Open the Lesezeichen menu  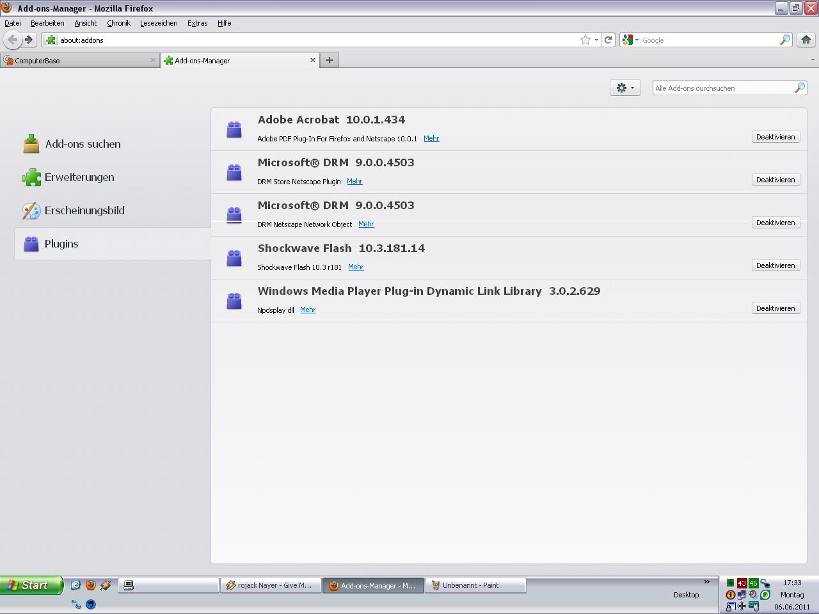(x=159, y=23)
